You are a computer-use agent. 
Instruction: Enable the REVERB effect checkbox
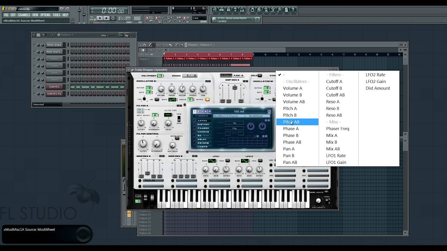pos(195,143)
